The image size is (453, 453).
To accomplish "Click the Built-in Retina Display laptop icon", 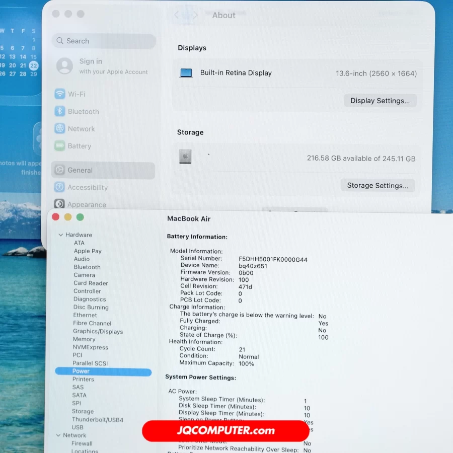I will [x=186, y=73].
